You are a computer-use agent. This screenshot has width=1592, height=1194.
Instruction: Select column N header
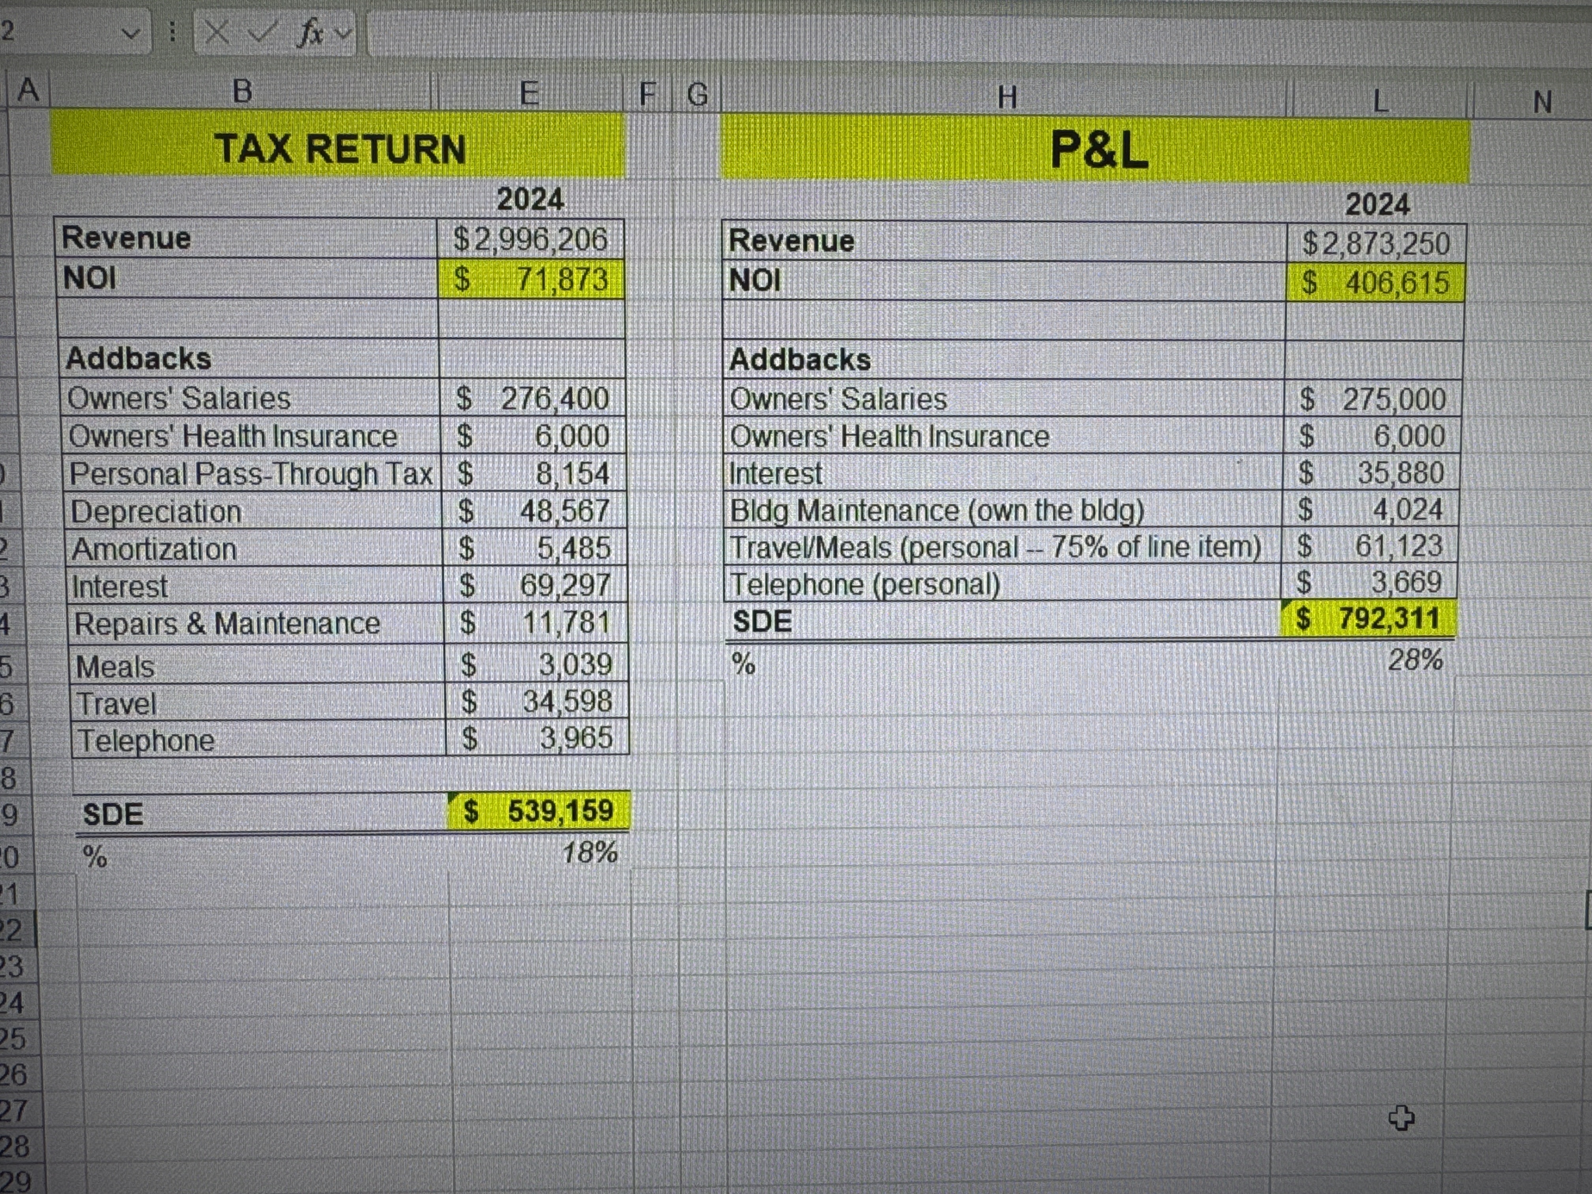coord(1541,102)
